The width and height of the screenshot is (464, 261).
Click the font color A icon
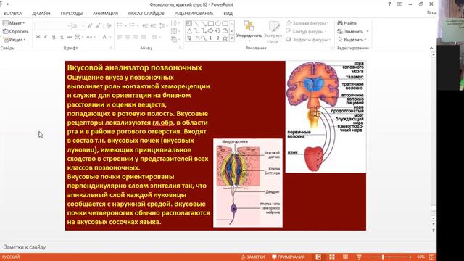click(104, 37)
